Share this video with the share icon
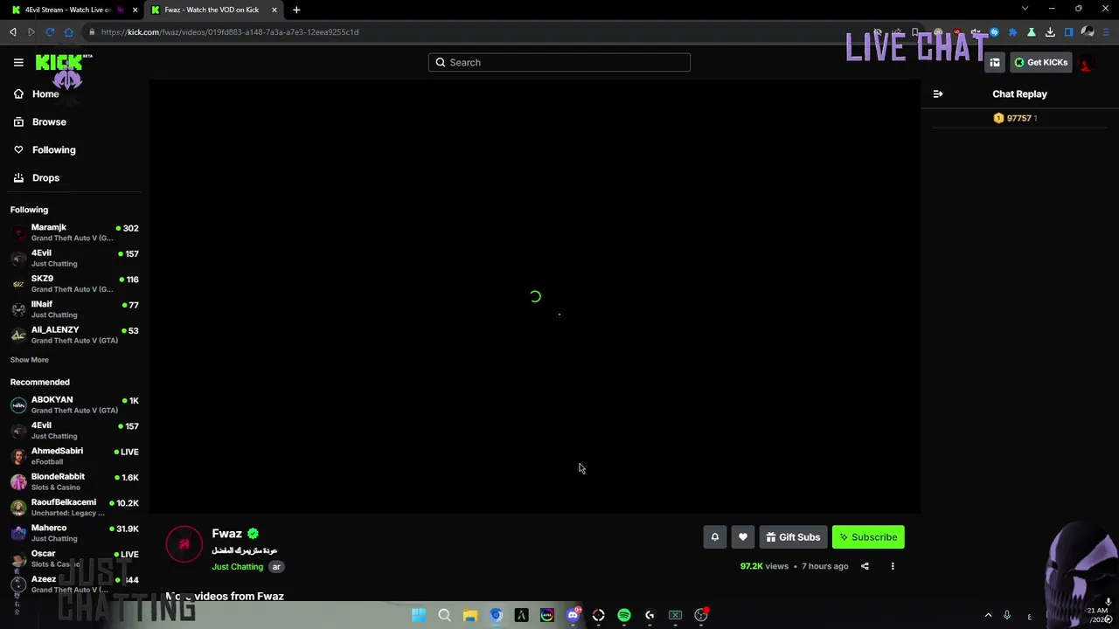 tap(865, 566)
